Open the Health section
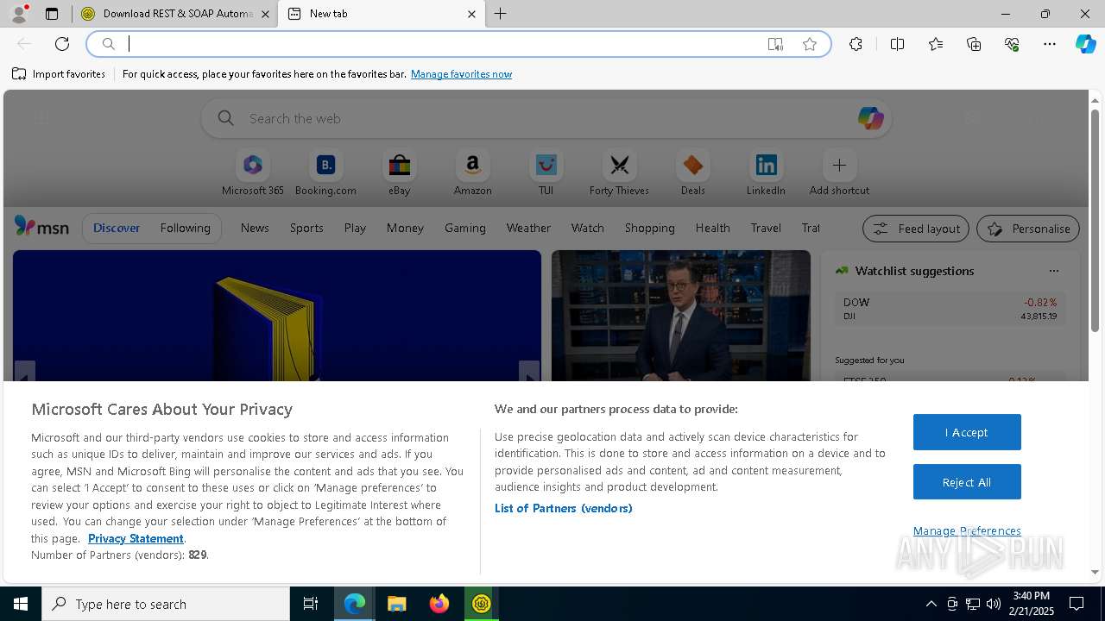This screenshot has height=621, width=1105. point(712,228)
